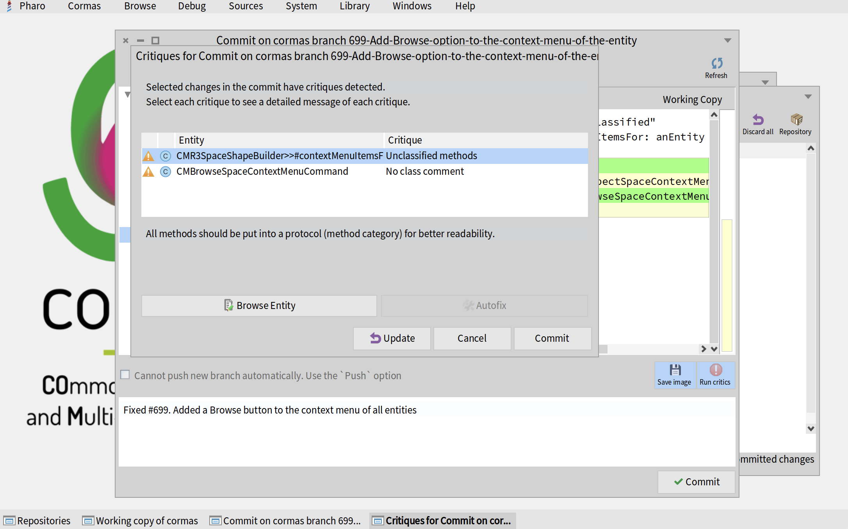Open the Working copy window menu arrow

tap(808, 97)
